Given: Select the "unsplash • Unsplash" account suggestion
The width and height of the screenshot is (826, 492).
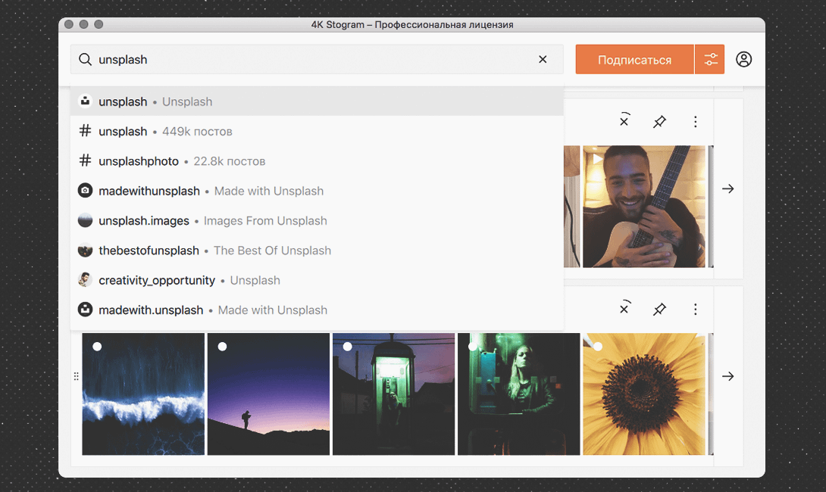Looking at the screenshot, I should tap(317, 101).
